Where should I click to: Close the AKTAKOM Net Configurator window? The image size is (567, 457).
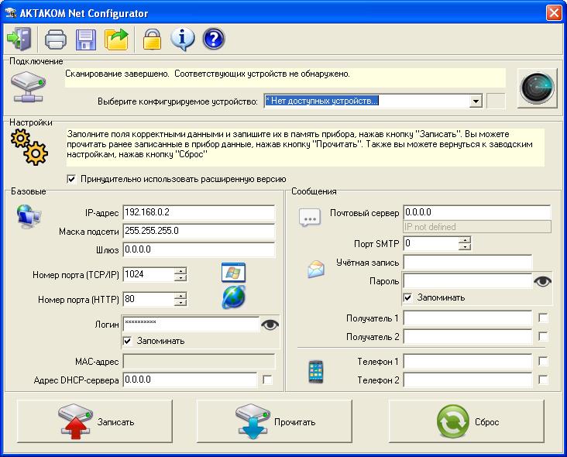[x=554, y=13]
